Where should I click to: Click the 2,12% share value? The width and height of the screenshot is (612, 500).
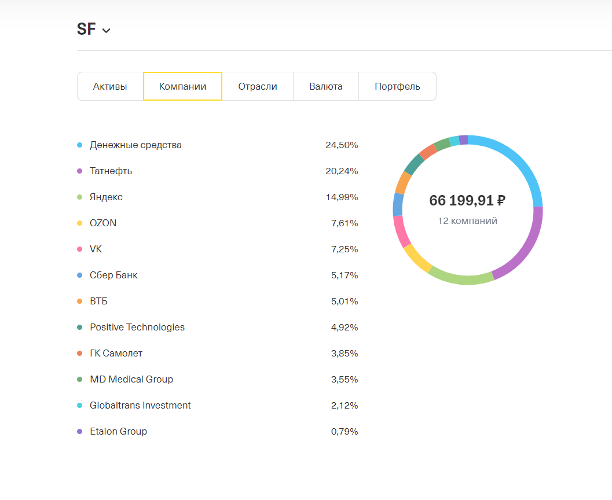(345, 405)
